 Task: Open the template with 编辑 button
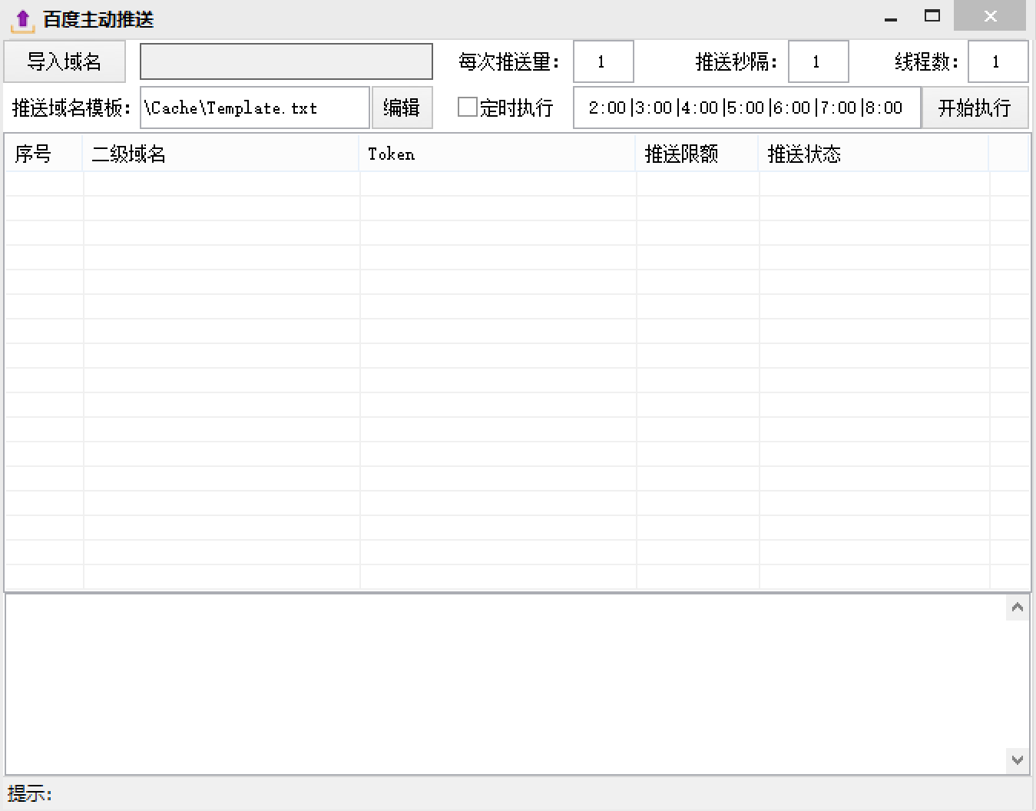tap(402, 108)
